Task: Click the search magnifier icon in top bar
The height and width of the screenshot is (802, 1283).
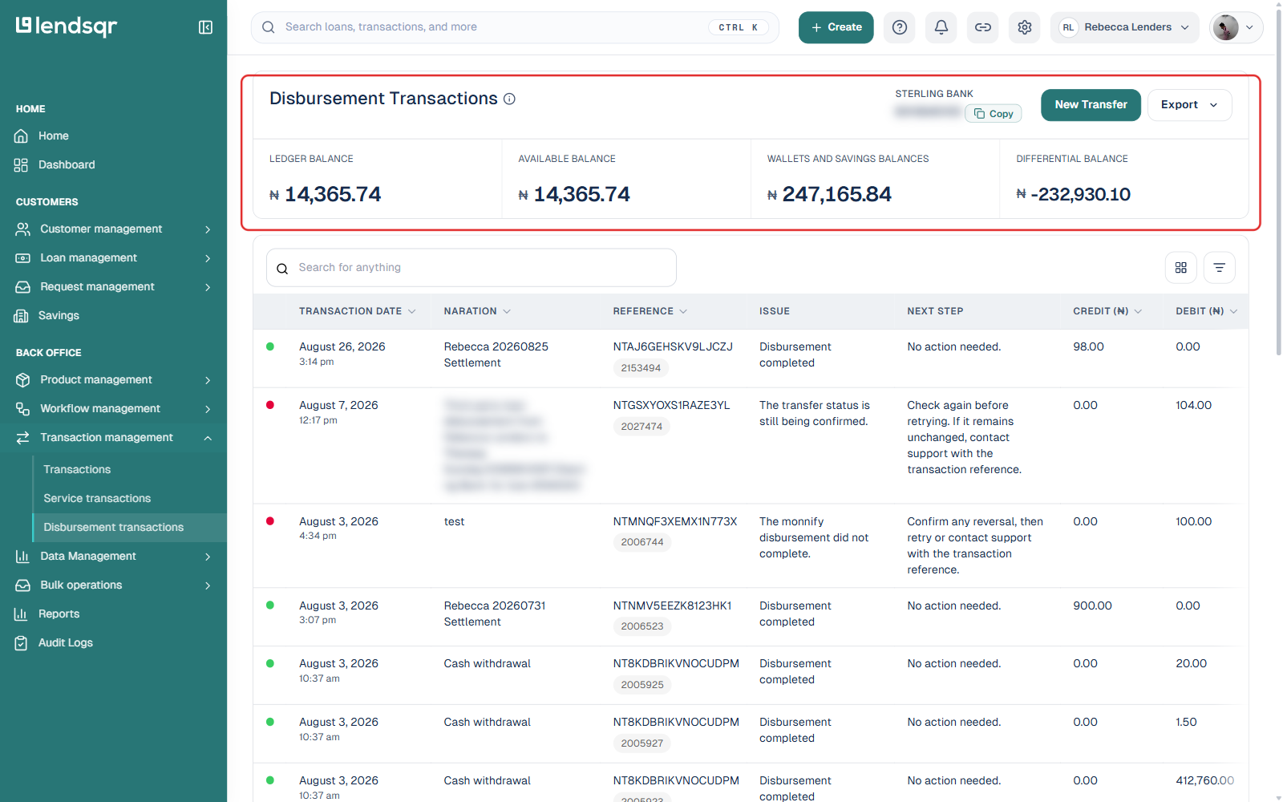Action: pos(269,27)
